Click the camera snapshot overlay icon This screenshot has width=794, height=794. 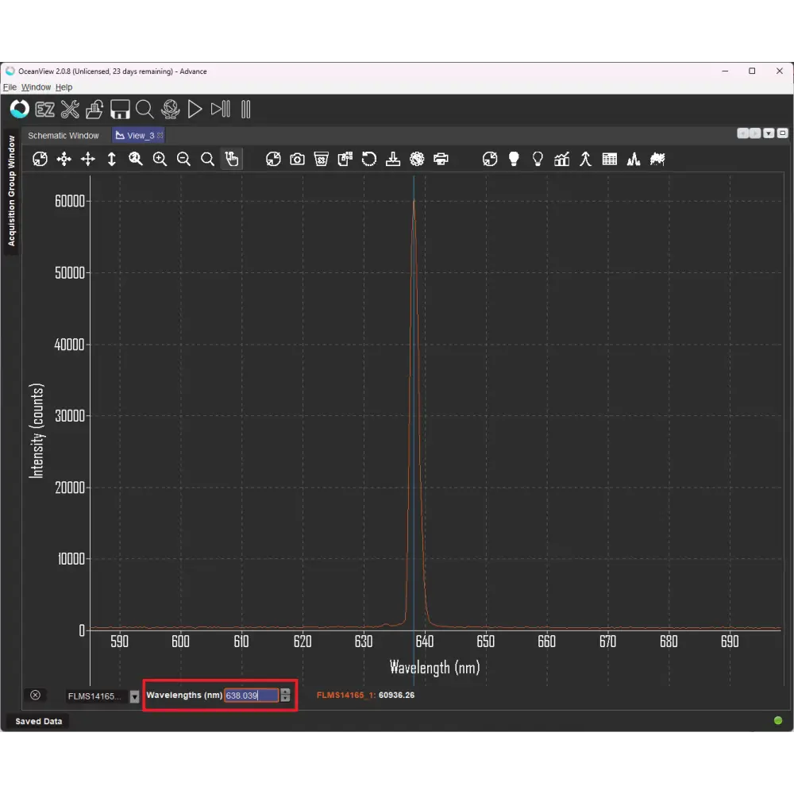tap(297, 159)
